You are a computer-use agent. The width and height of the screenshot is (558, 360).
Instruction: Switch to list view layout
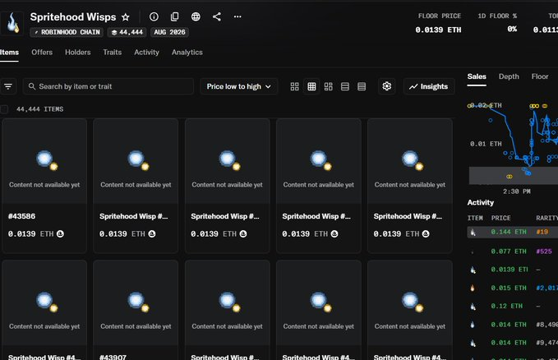coord(345,86)
